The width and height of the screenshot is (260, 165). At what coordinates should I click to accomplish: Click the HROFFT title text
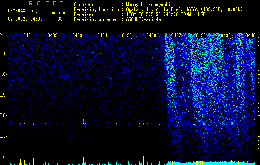tap(43, 3)
